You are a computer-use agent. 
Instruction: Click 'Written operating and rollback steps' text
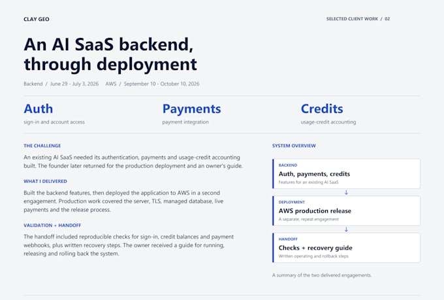pos(313,256)
